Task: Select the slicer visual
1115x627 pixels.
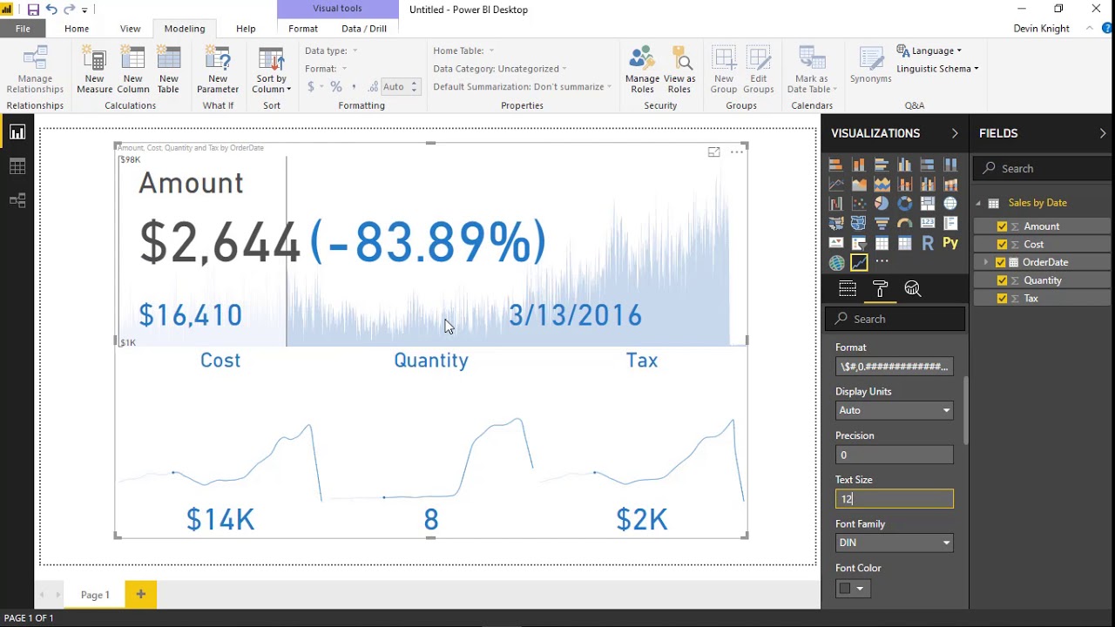Action: point(858,244)
